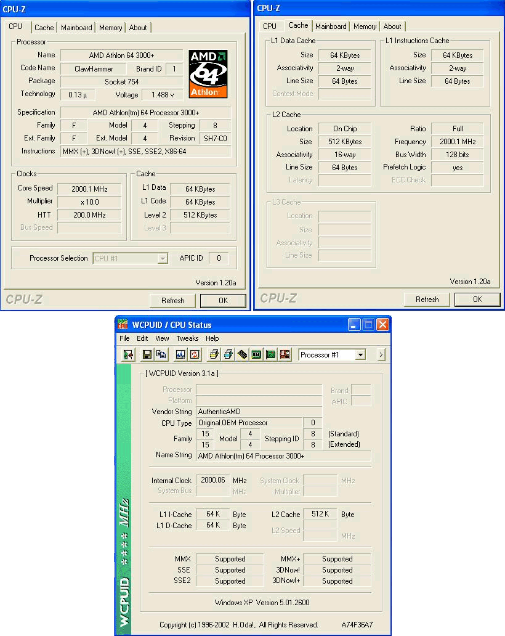Click the Revision value SH7-C0
The image size is (505, 636).
[x=215, y=138]
